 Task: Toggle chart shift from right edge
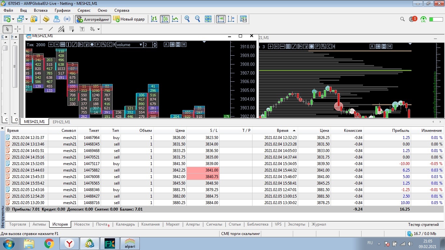[x=231, y=19]
